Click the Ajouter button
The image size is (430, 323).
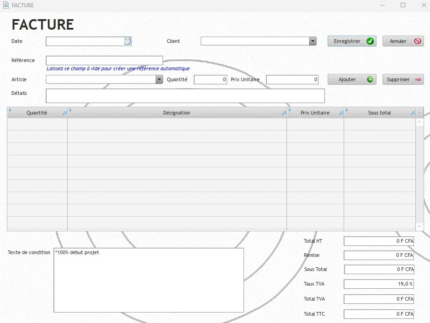[352, 80]
